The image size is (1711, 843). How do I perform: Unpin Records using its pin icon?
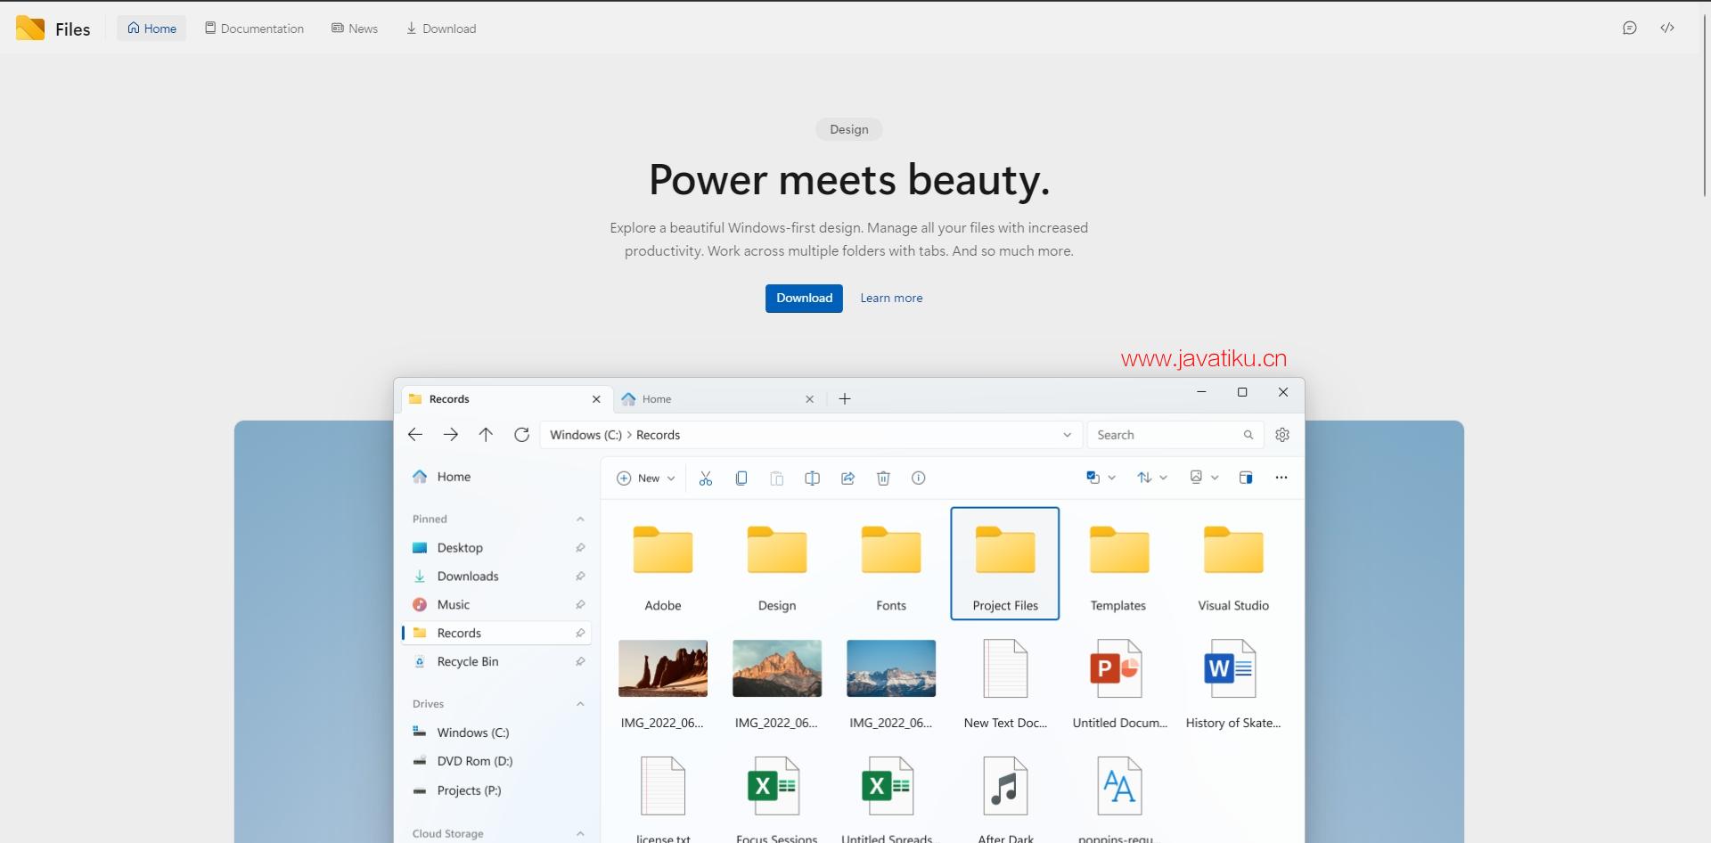click(x=580, y=634)
